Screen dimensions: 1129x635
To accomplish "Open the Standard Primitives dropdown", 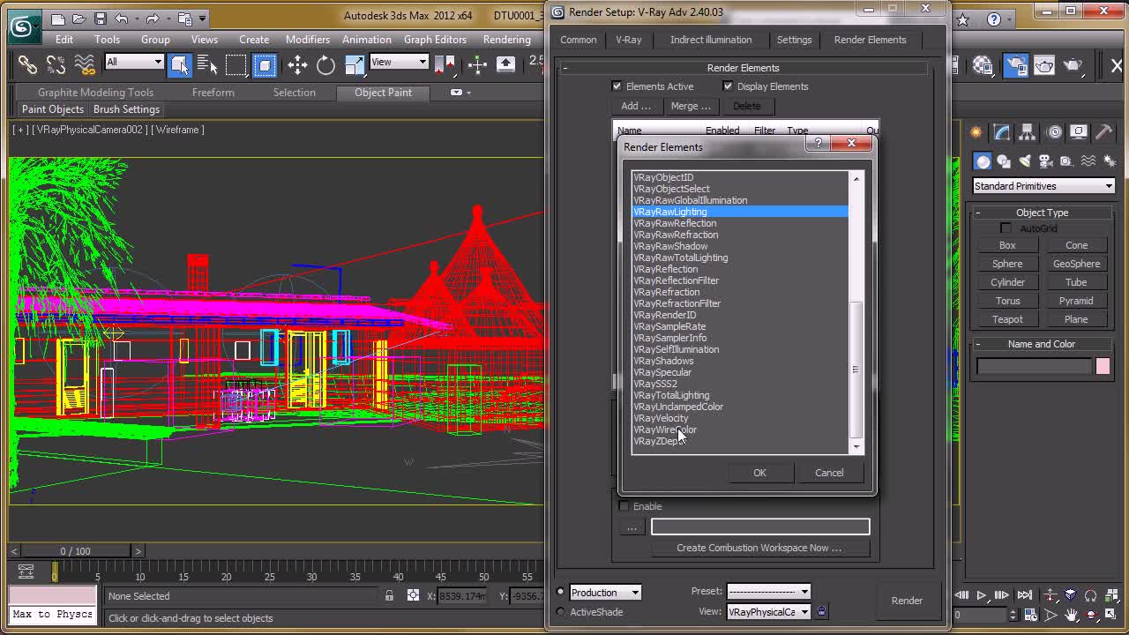I will click(1043, 186).
